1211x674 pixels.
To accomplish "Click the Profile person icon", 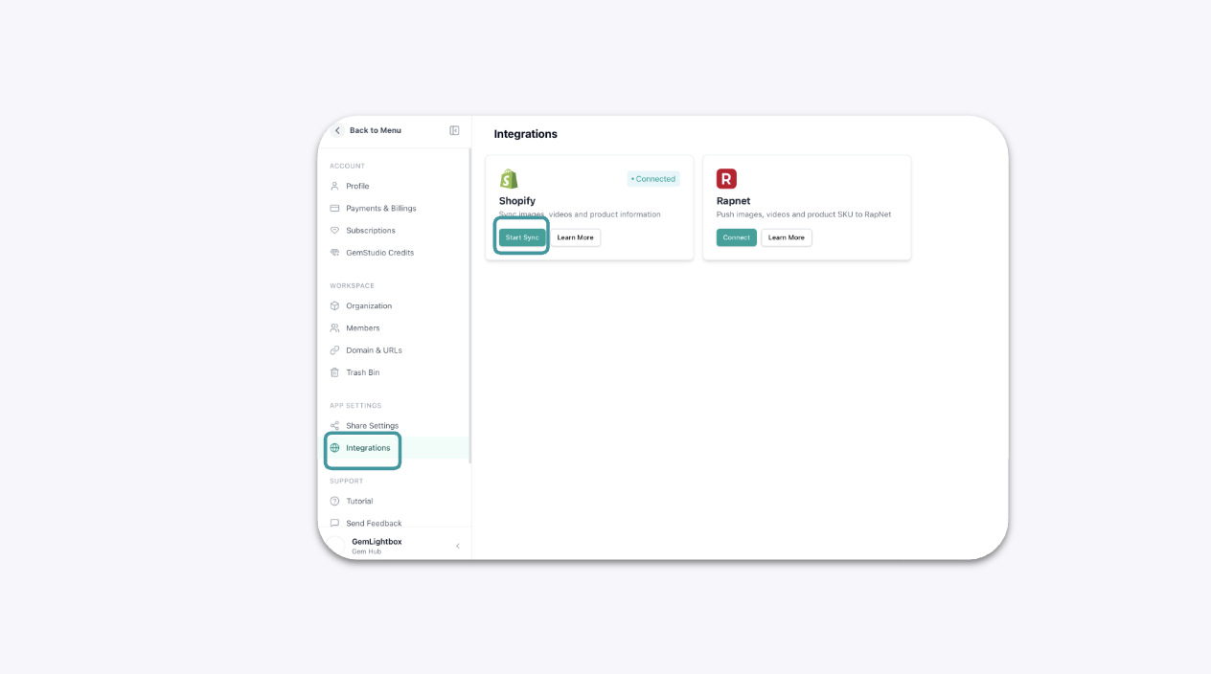I will [334, 186].
